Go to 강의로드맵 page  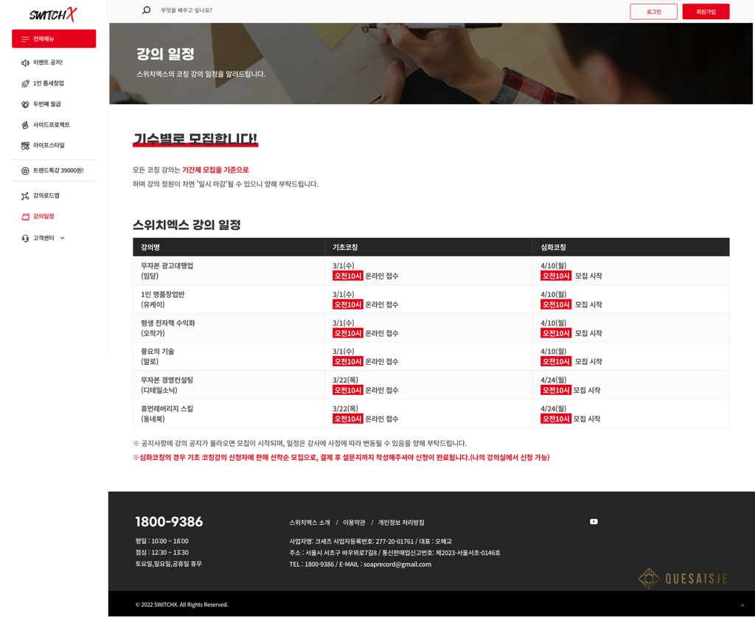46,195
